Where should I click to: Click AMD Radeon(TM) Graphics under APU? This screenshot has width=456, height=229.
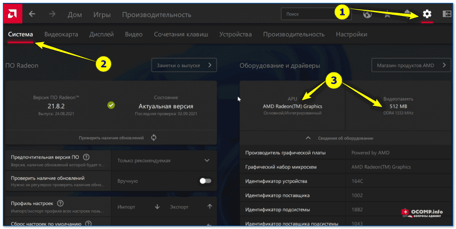click(x=292, y=107)
